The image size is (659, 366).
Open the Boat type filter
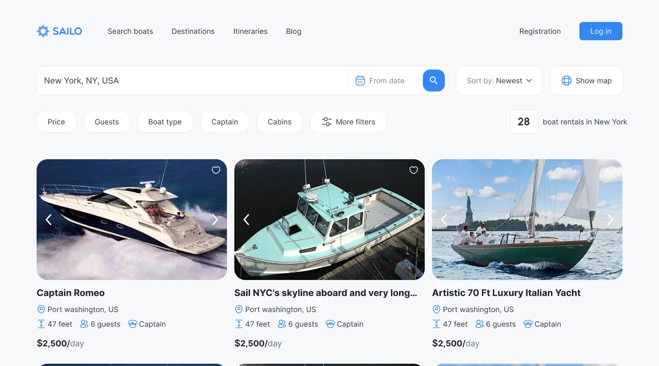(165, 122)
